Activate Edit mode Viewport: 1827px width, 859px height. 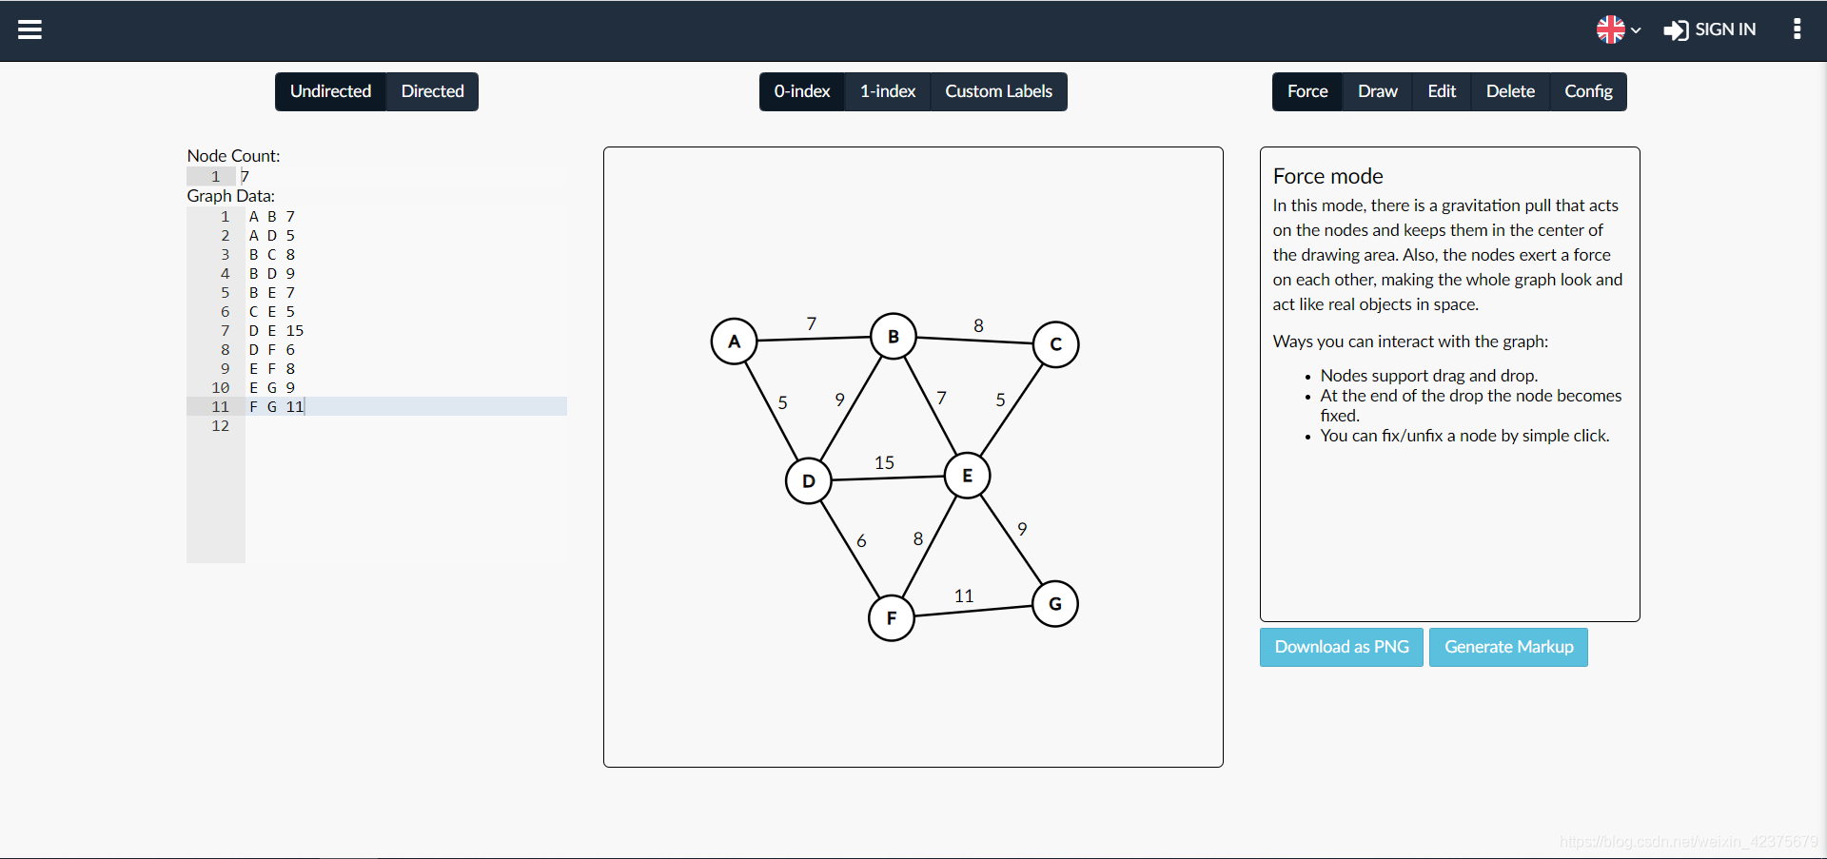pyautogui.click(x=1442, y=91)
